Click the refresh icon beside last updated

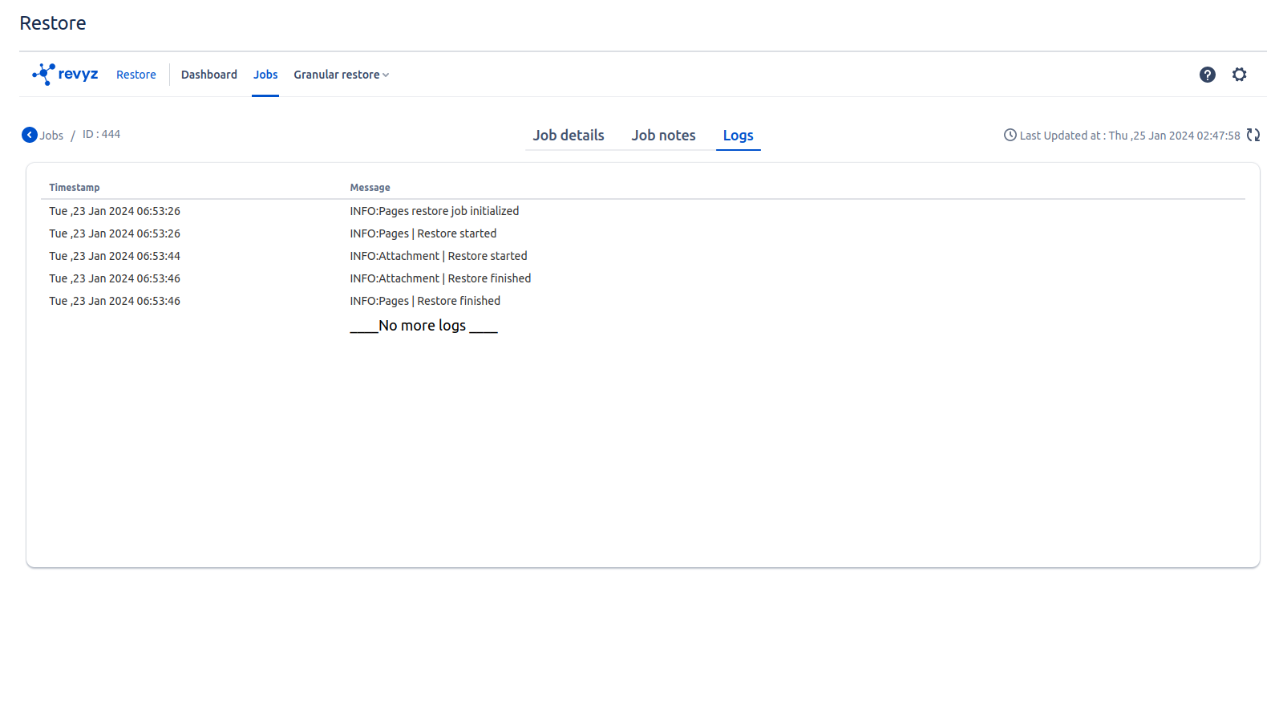[1253, 136]
